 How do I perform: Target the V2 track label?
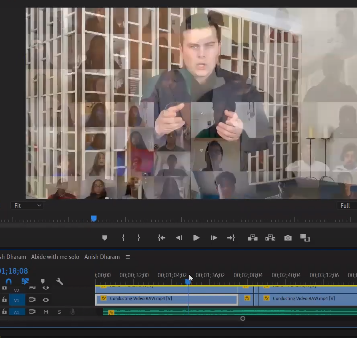pos(17,290)
